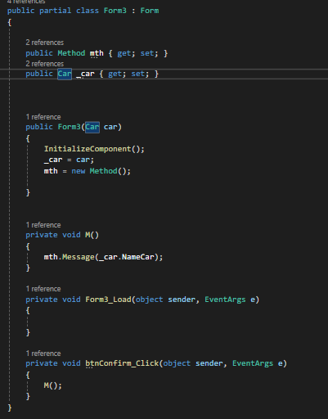Click "get" accessor of mth property
The width and height of the screenshot is (328, 419).
tap(125, 53)
